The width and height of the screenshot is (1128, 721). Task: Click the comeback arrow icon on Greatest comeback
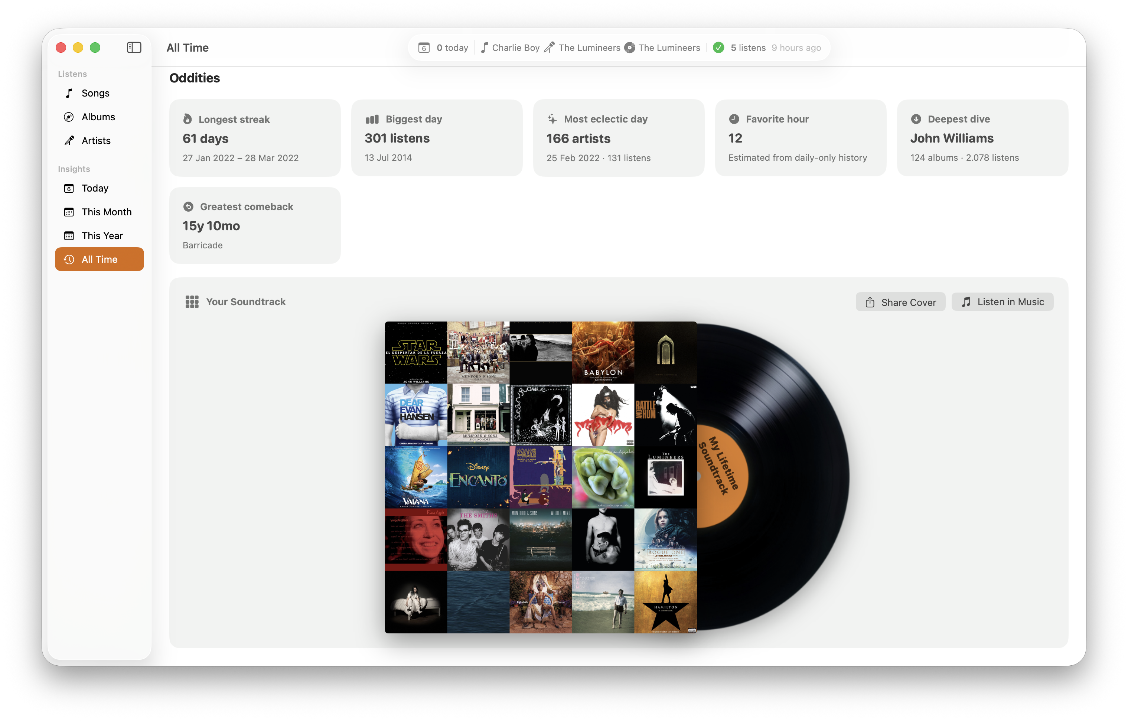pyautogui.click(x=188, y=206)
